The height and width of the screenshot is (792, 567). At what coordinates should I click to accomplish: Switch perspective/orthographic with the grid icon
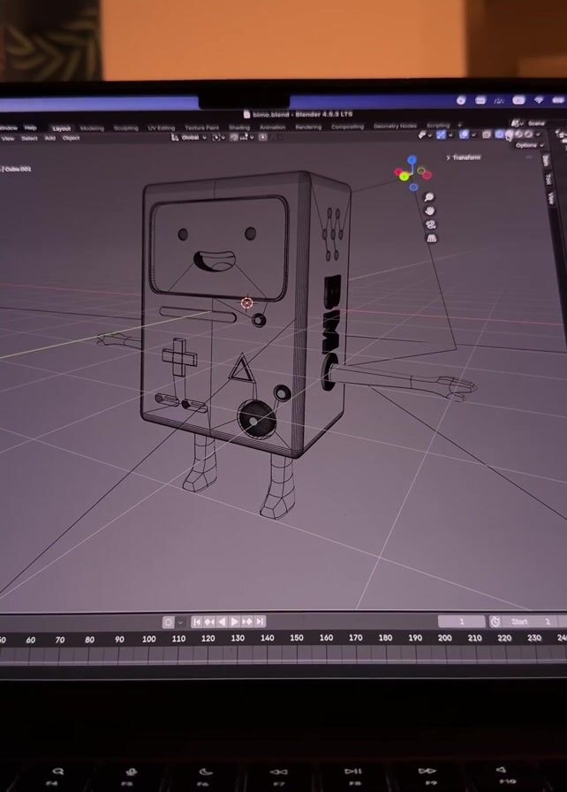click(x=432, y=238)
